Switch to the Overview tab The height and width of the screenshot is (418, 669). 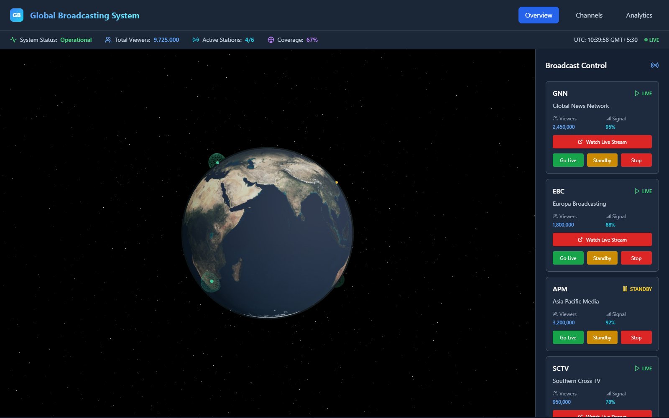coord(539,15)
